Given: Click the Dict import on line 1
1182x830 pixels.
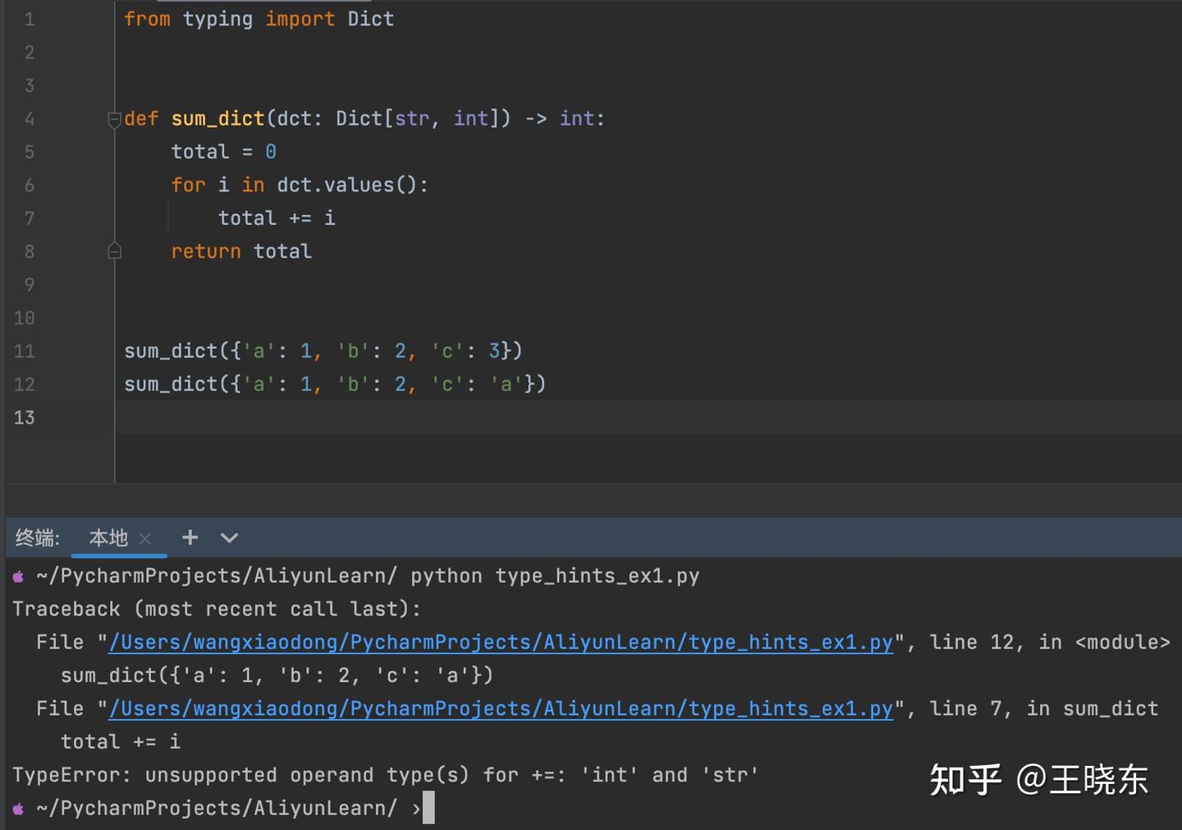Looking at the screenshot, I should 370,18.
